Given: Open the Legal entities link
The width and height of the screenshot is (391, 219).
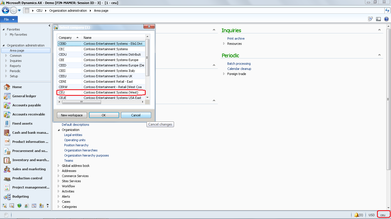Looking at the screenshot, I should coord(73,135).
